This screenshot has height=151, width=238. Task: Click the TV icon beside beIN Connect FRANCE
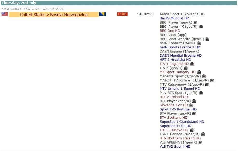pos(199,43)
